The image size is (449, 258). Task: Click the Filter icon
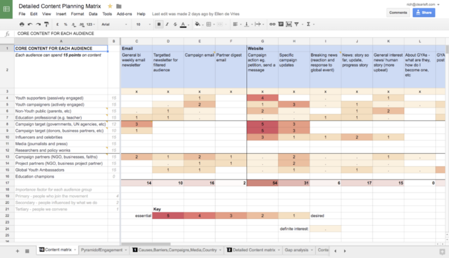[x=296, y=24]
